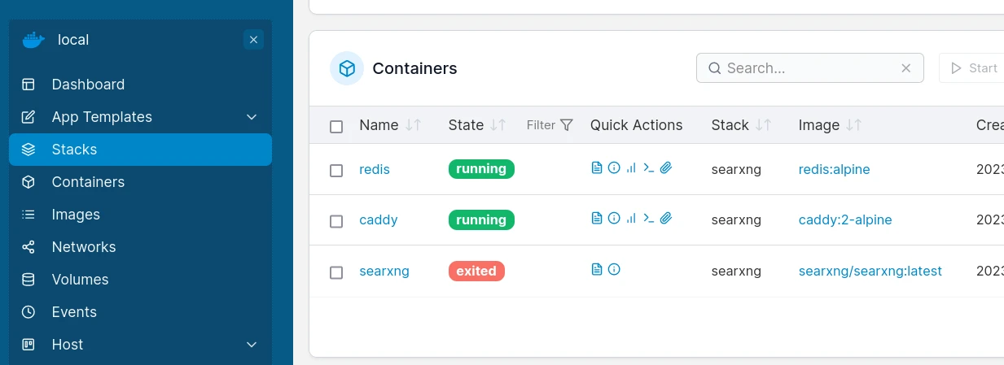Go to Volumes in sidebar

pos(80,280)
